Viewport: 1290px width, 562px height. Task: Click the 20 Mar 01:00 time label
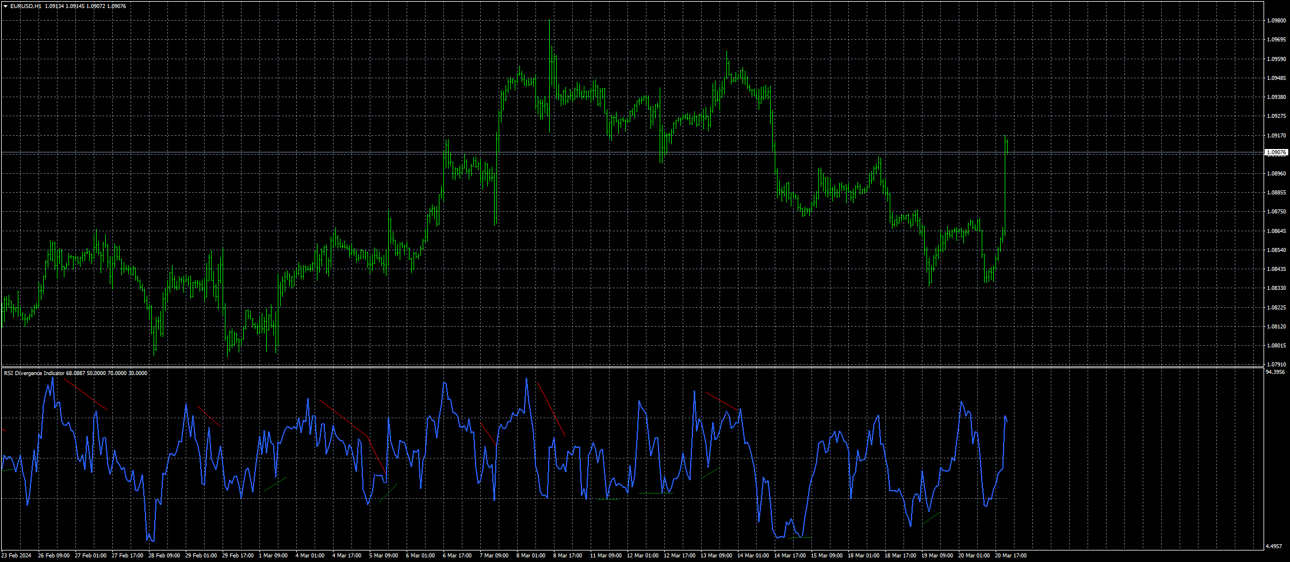974,556
